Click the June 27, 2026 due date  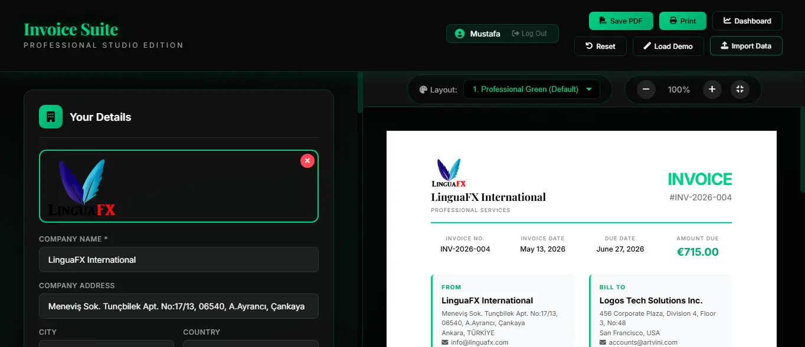click(620, 249)
